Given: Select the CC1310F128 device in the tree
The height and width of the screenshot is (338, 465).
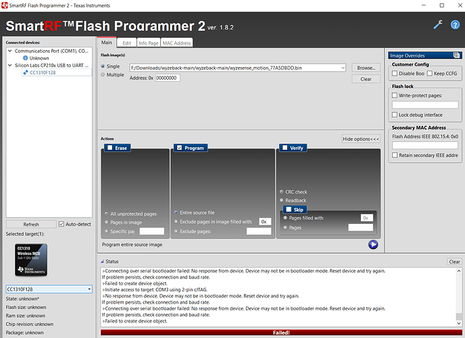Looking at the screenshot, I should pos(43,72).
